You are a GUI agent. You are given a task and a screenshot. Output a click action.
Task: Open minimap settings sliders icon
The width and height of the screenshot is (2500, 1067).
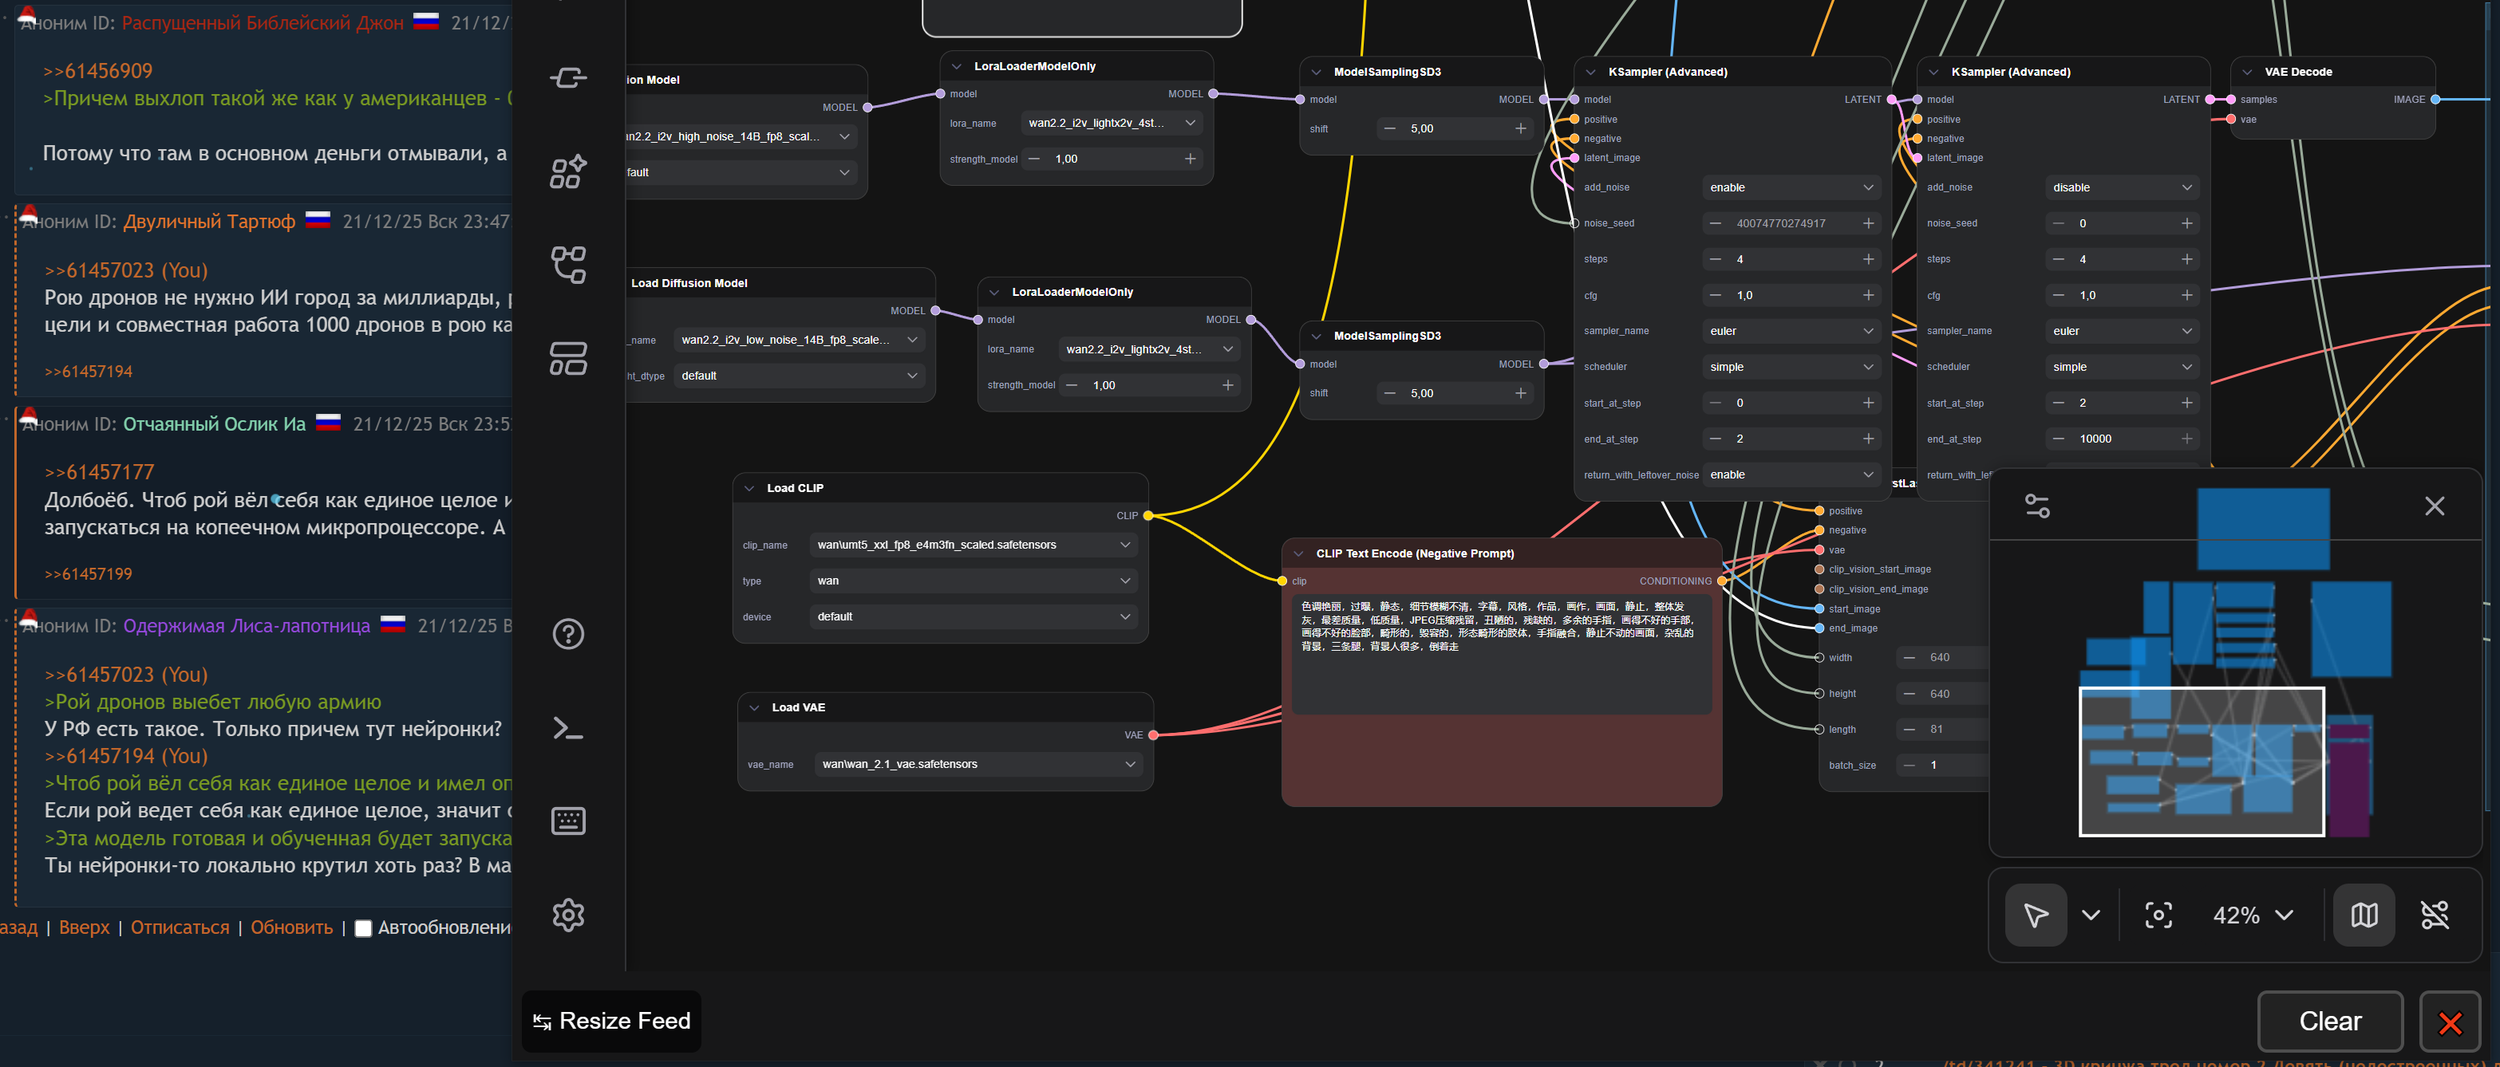point(2037,506)
